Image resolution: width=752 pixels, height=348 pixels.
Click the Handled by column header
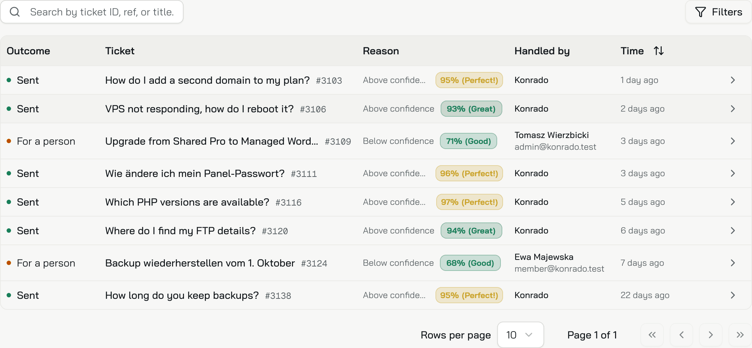click(542, 51)
